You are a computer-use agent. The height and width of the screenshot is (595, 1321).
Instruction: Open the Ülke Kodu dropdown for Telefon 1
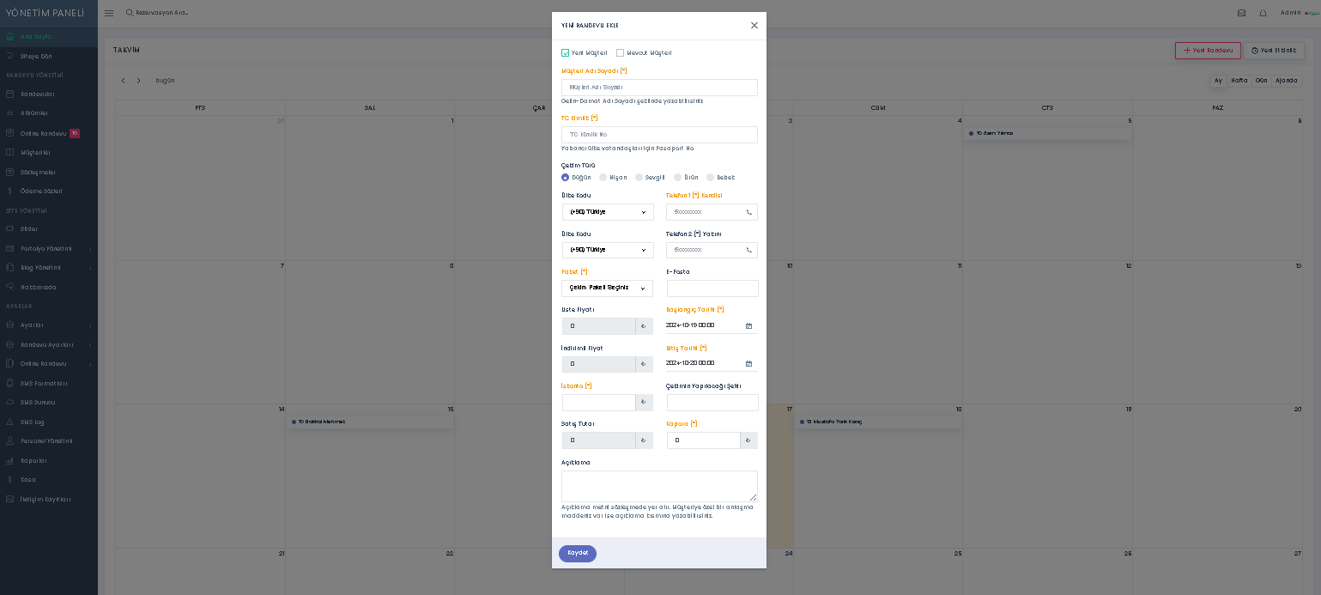coord(608,212)
